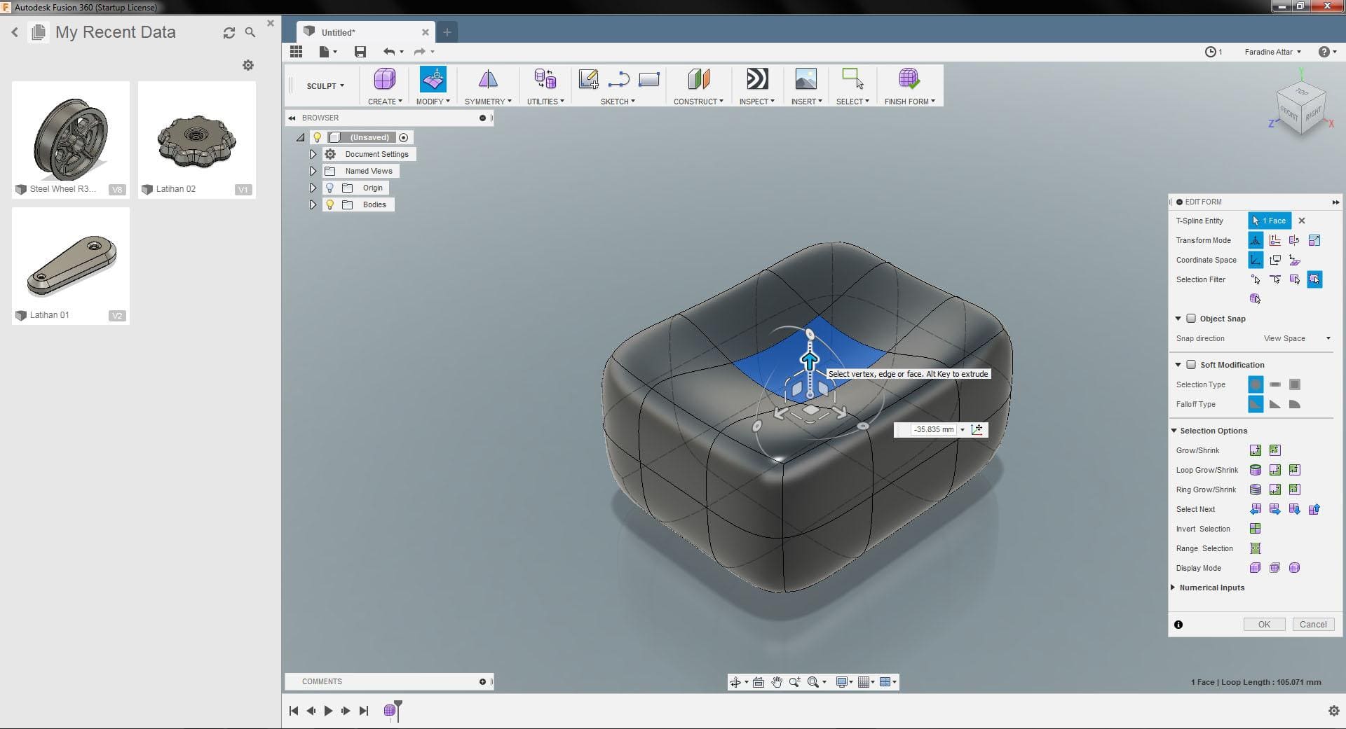This screenshot has height=729, width=1346.
Task: Select the Pan hand tool
Action: 777,682
